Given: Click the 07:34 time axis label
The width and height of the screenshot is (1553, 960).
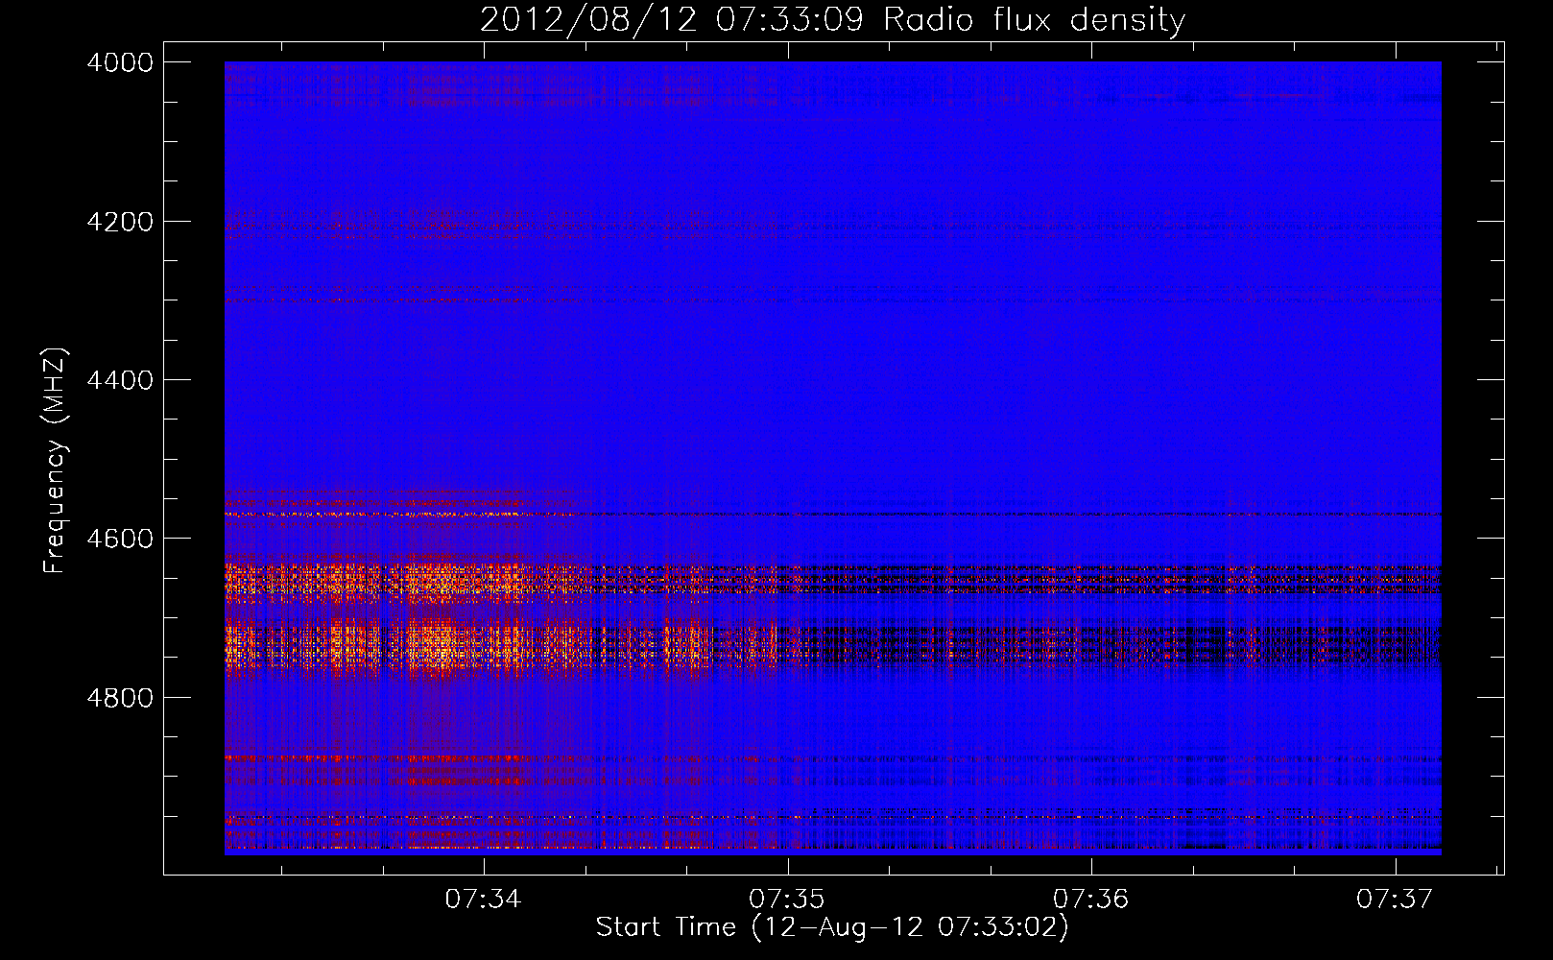Looking at the screenshot, I should (x=483, y=899).
